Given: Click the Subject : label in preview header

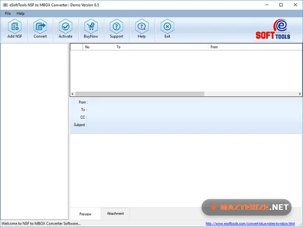Looking at the screenshot, I should [x=80, y=125].
